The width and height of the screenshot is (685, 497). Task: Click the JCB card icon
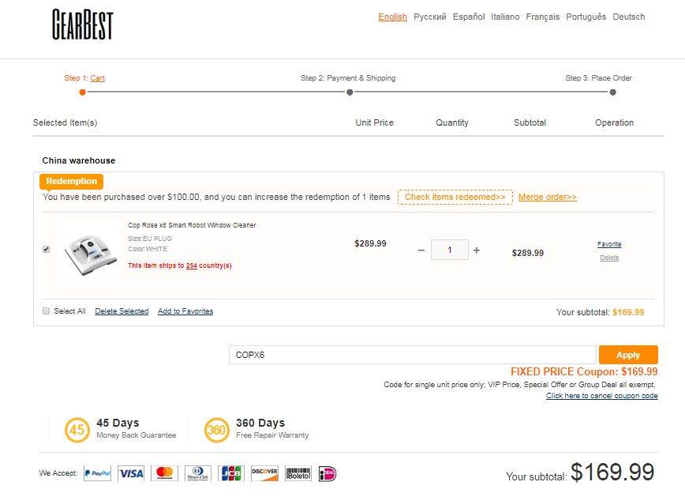[231, 473]
